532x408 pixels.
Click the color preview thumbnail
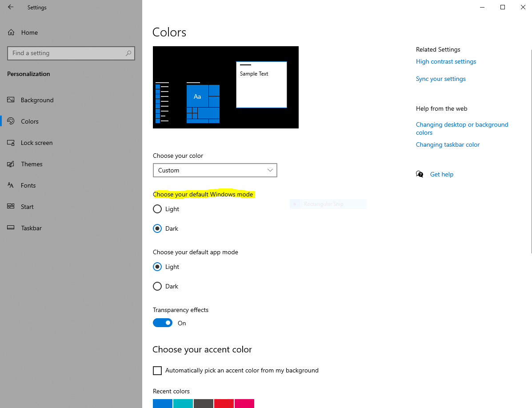[x=226, y=87]
